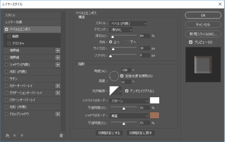
Task: Select パターンオーバーレイ row
Action: click(32, 100)
